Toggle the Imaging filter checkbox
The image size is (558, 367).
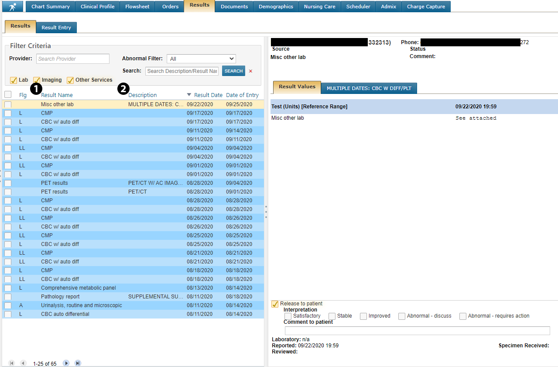pyautogui.click(x=37, y=80)
